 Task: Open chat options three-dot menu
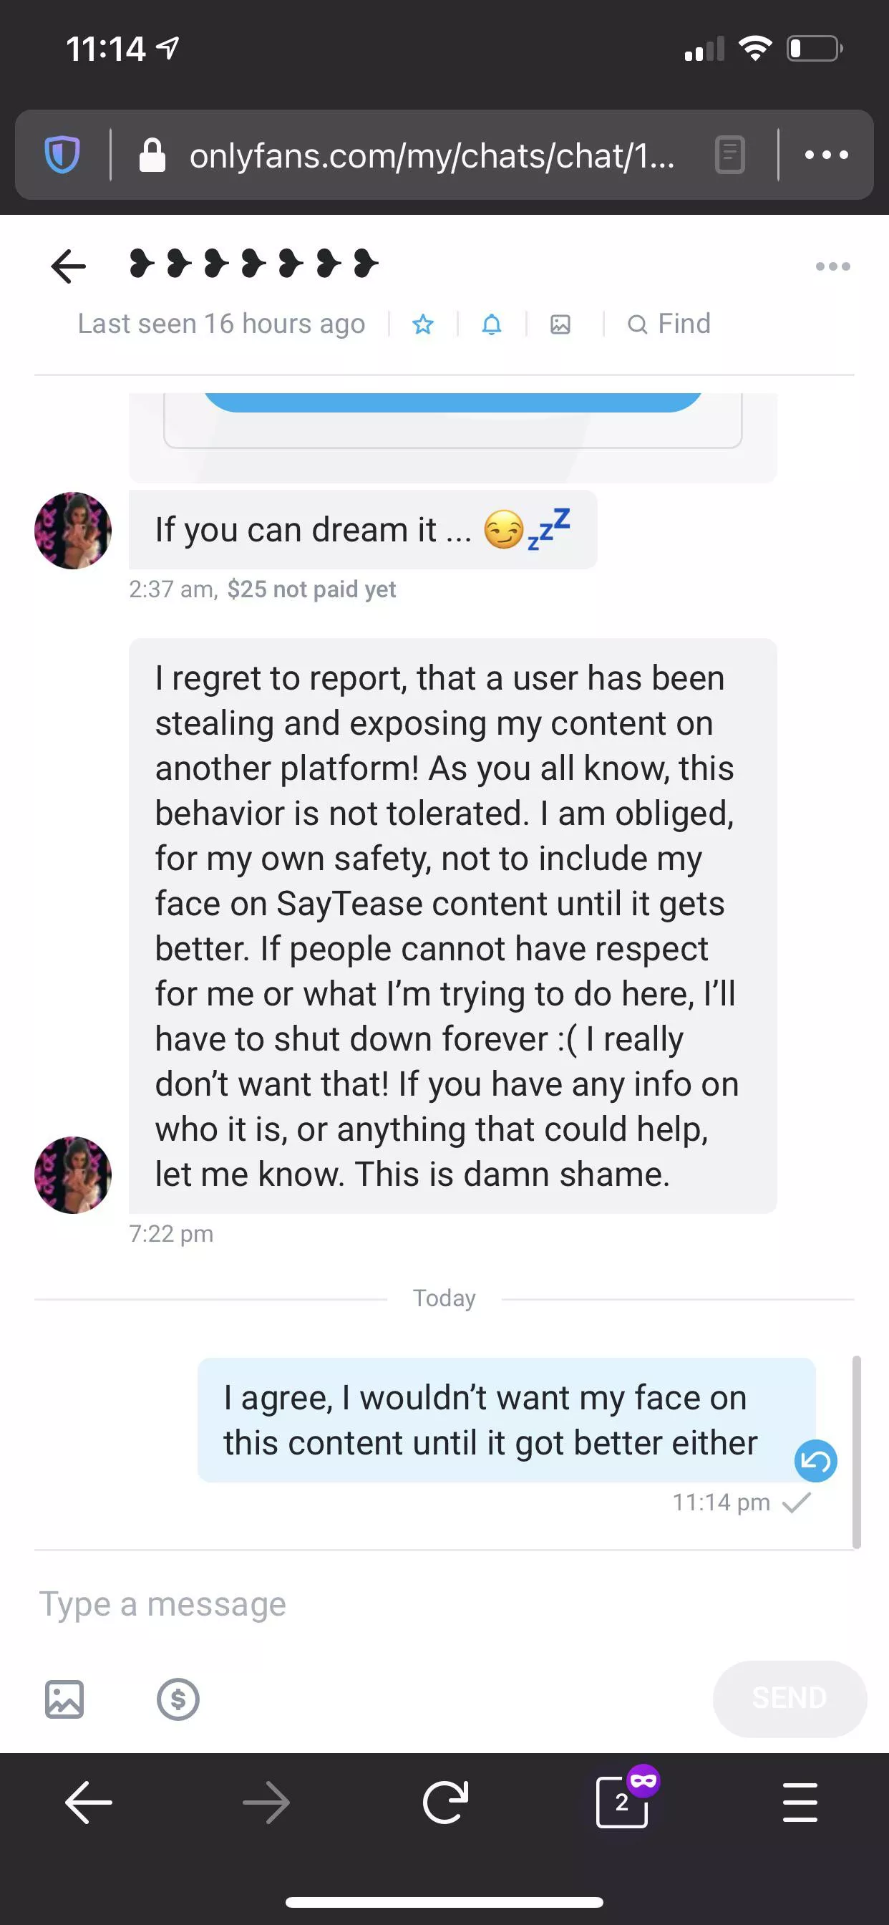pos(832,266)
